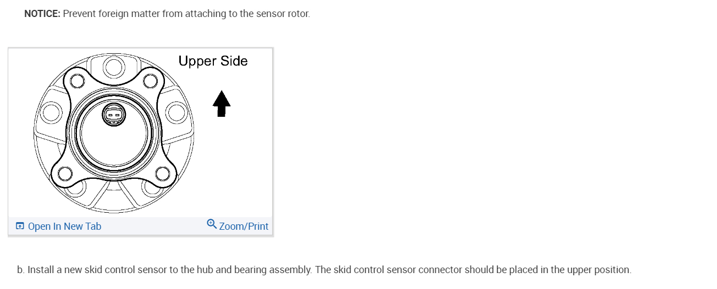The image size is (717, 289).
Task: Click step b installation instruction text
Action: pos(324,270)
